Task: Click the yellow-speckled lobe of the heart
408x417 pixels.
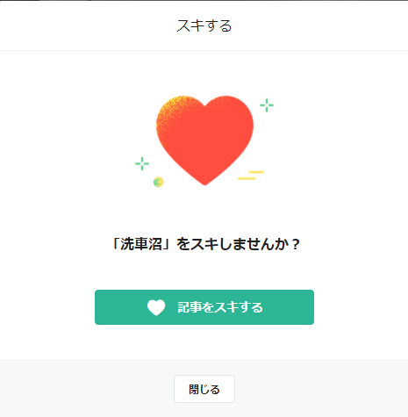Action: coord(175,114)
